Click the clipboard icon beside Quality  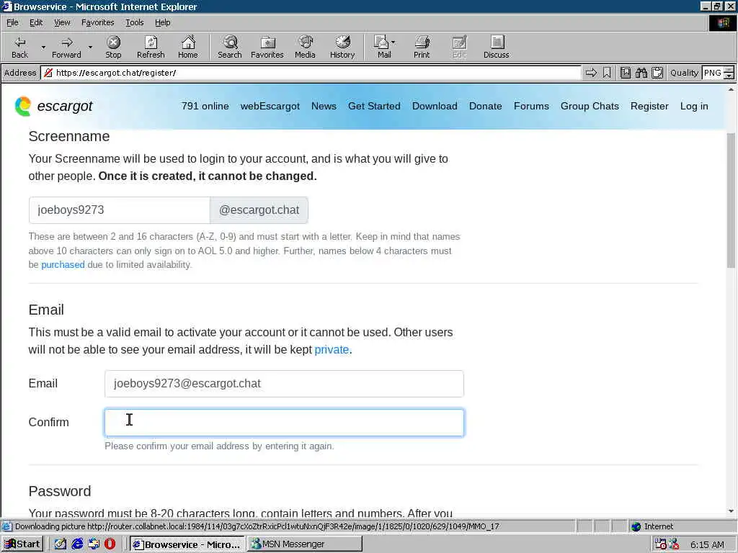click(x=657, y=73)
